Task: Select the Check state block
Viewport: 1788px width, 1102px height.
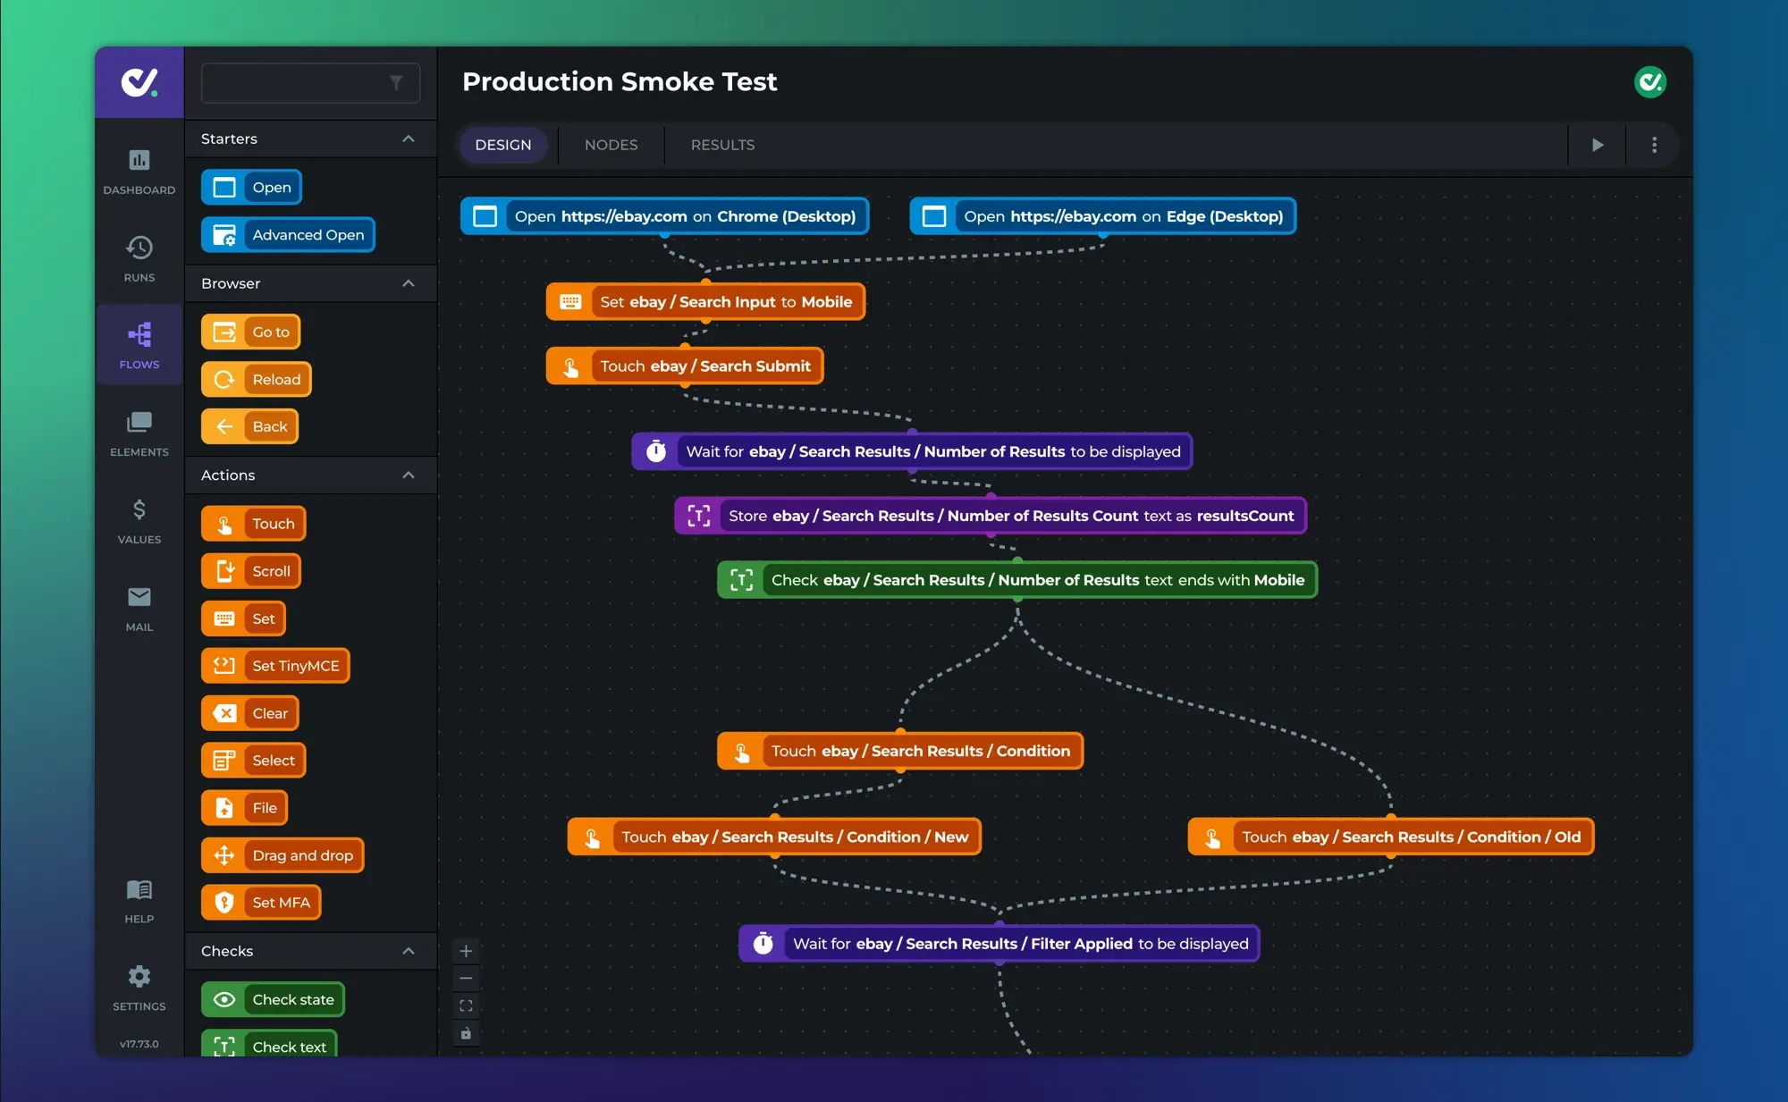Action: pyautogui.click(x=273, y=999)
